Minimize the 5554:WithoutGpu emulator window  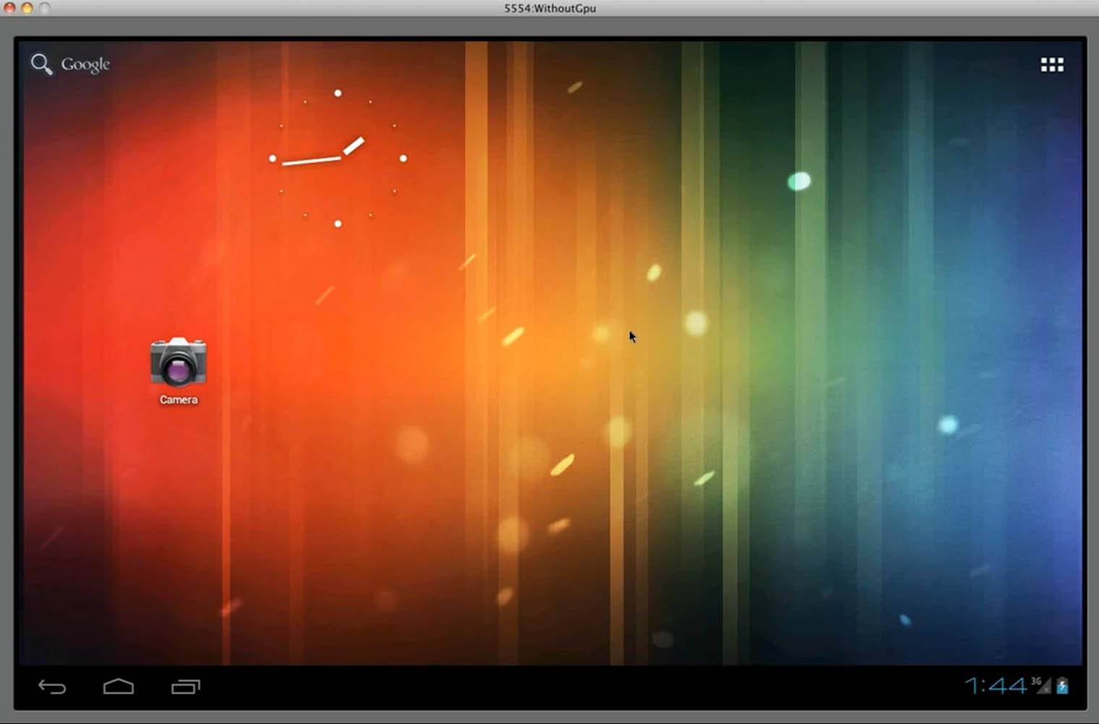click(27, 8)
